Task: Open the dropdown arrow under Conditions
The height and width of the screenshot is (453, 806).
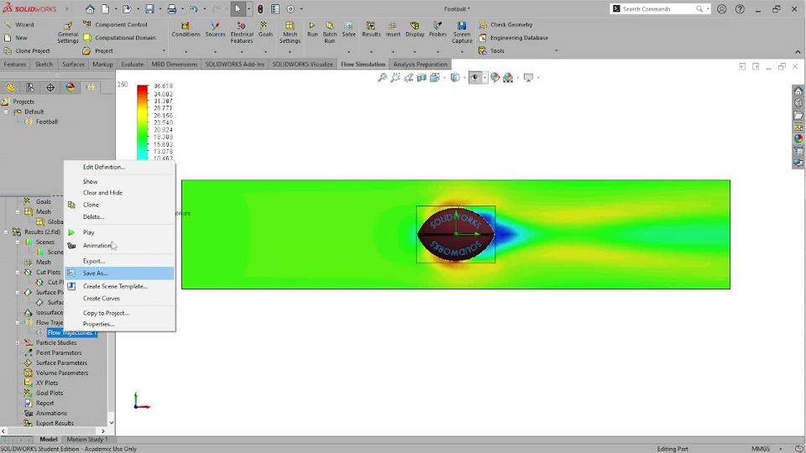Action: pos(186,52)
